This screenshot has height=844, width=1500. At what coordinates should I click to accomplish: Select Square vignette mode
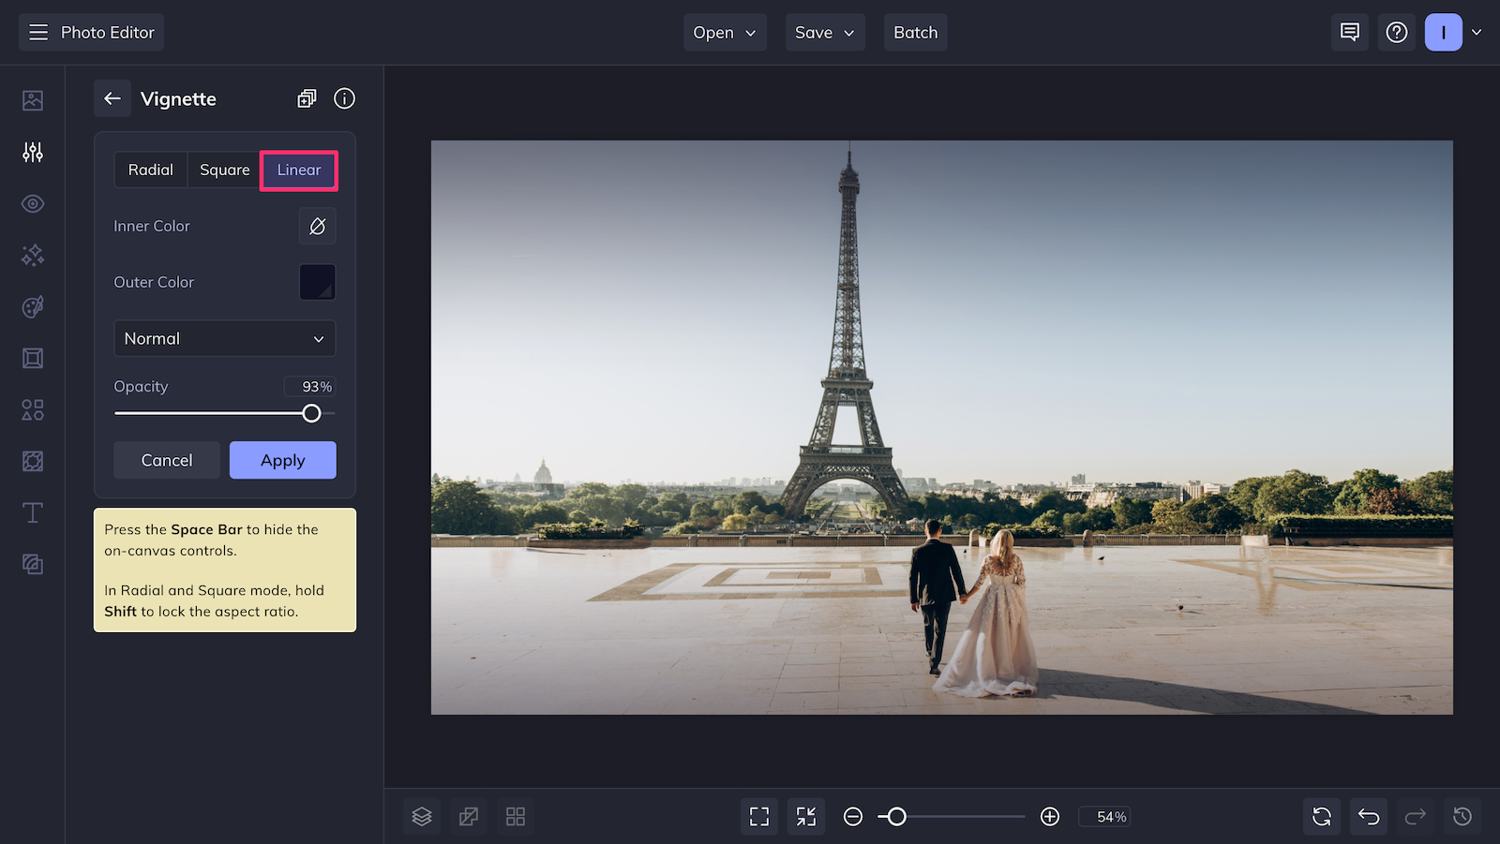coord(225,170)
